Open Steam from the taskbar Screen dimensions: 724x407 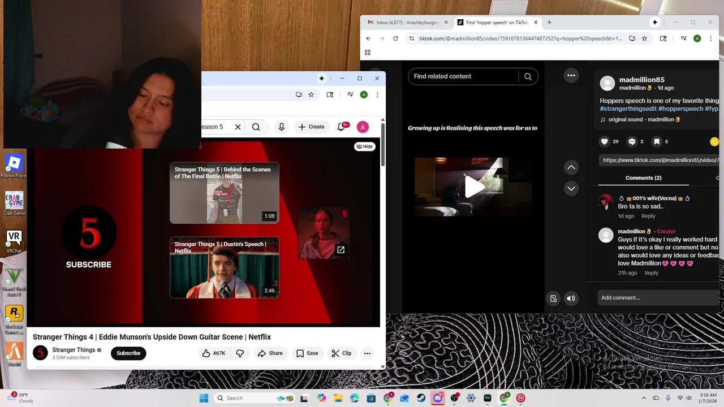click(x=421, y=398)
